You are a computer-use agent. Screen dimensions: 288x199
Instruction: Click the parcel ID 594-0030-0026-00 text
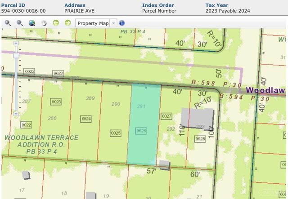point(23,10)
